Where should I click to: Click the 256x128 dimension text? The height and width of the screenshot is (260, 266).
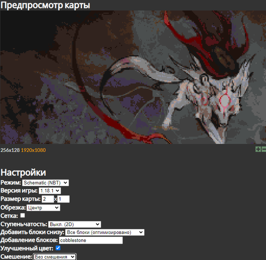[x=10, y=150]
